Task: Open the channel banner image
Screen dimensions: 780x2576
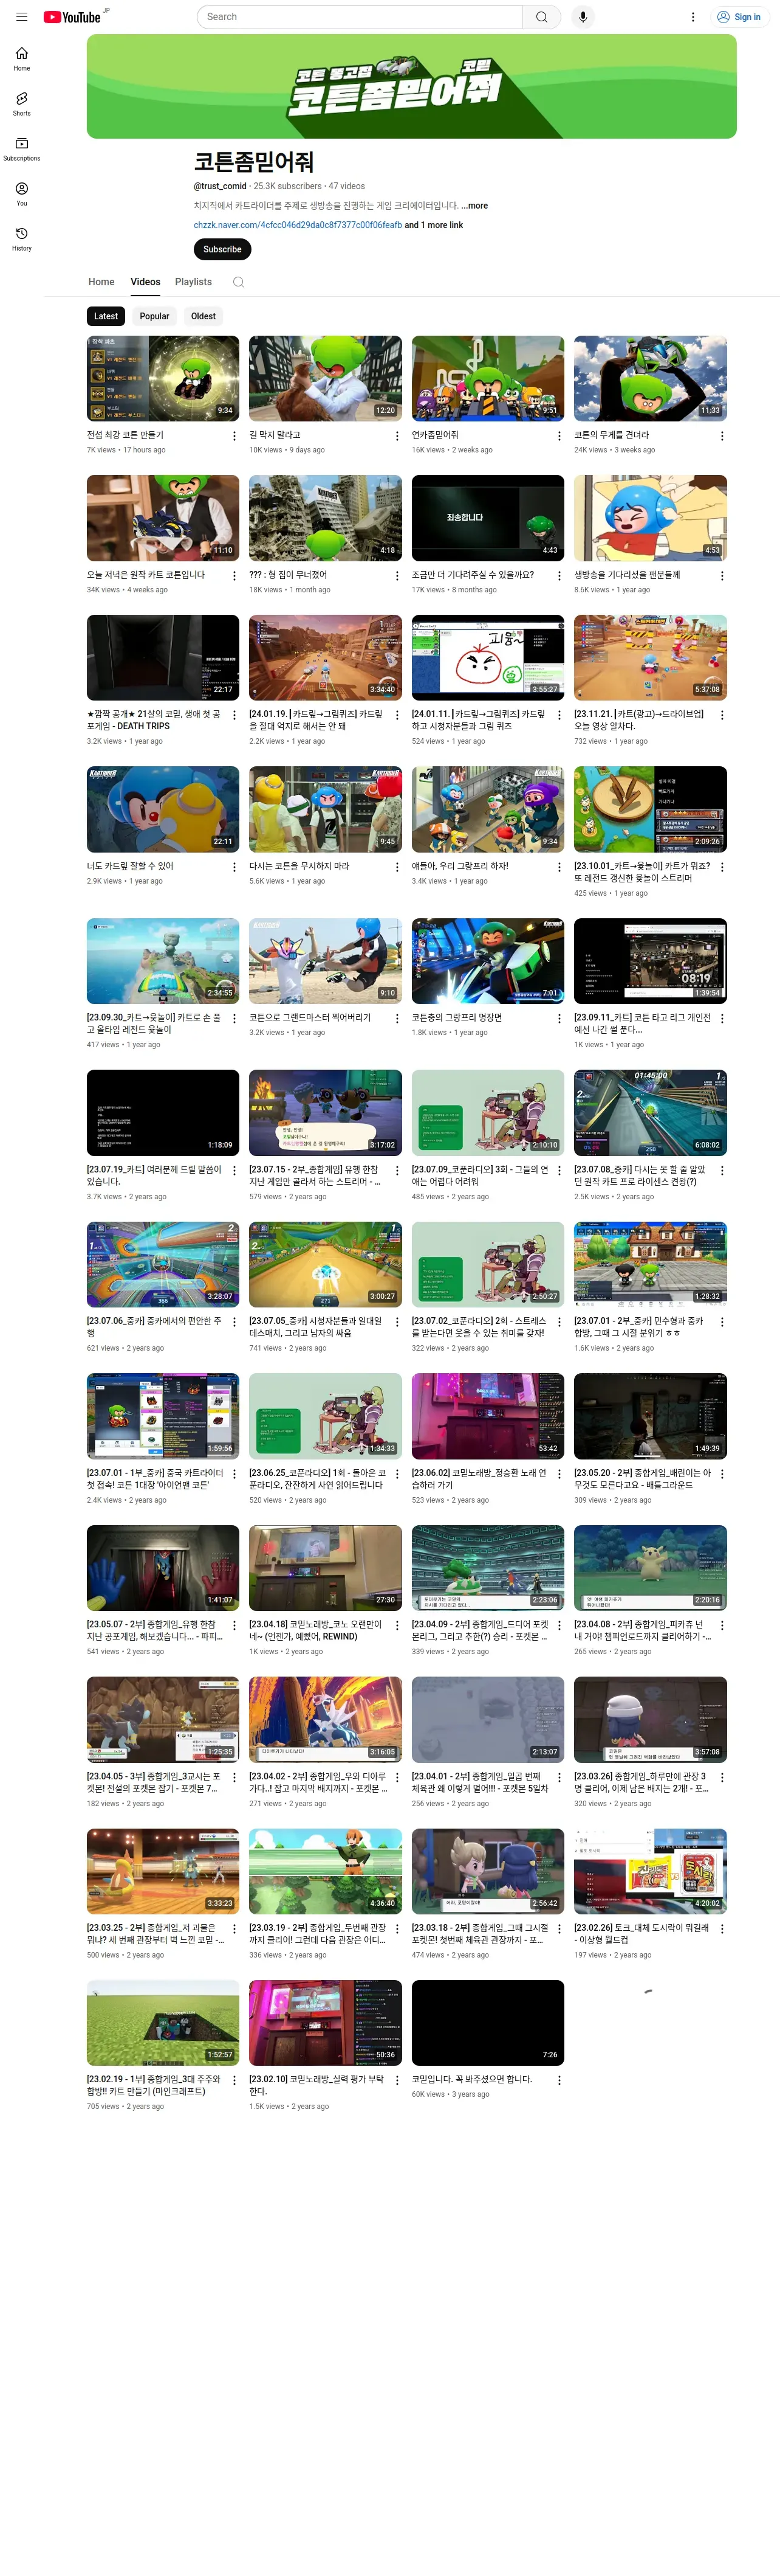Action: [x=411, y=86]
